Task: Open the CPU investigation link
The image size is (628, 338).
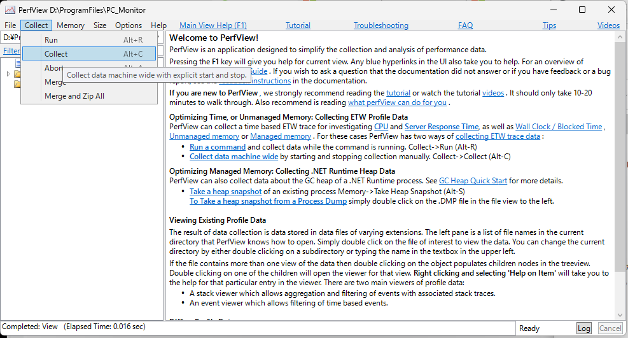Action: (x=381, y=127)
